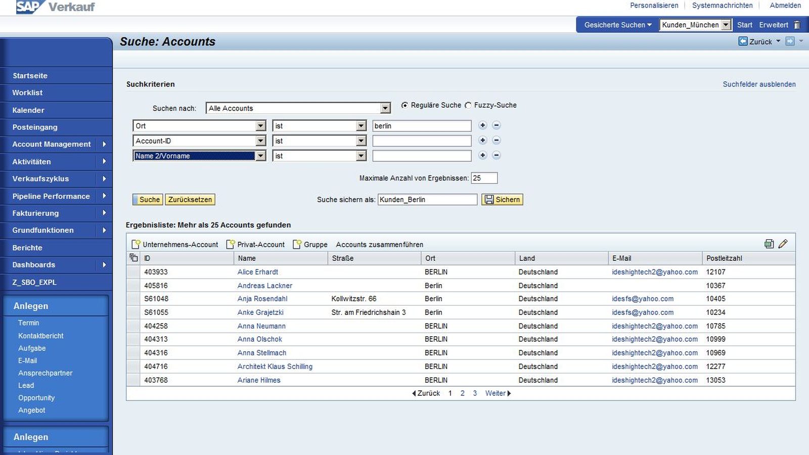The height and width of the screenshot is (455, 809).
Task: Create a new Gruppe
Action: (310, 244)
